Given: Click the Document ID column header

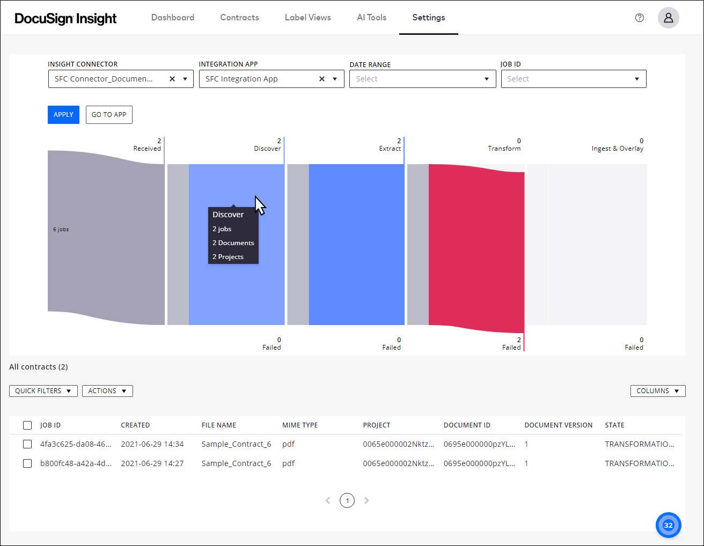Looking at the screenshot, I should [467, 425].
